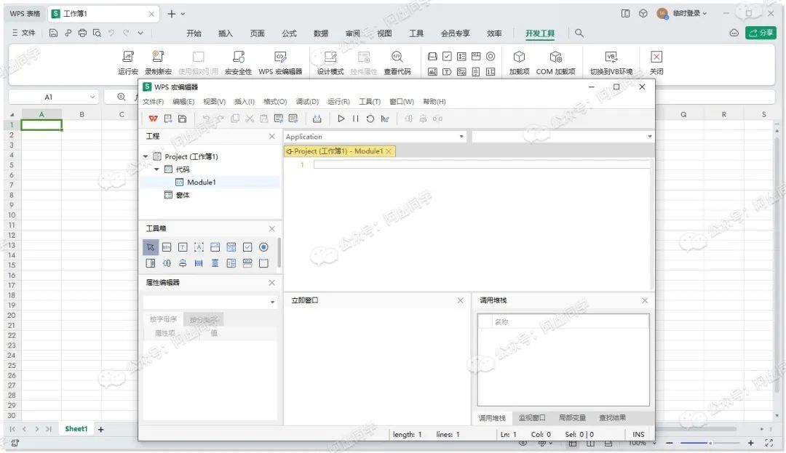Viewport: 786px width, 453px height.
Task: Open the 插入(I) menu in the macro editor
Action: click(245, 102)
